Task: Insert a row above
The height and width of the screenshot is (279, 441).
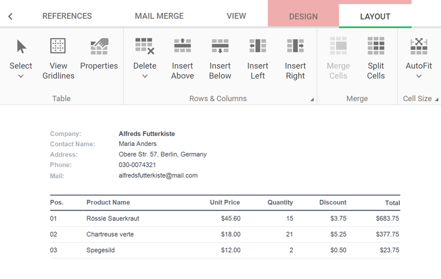Action: point(182,59)
